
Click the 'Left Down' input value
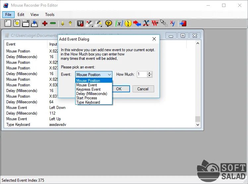(57, 108)
